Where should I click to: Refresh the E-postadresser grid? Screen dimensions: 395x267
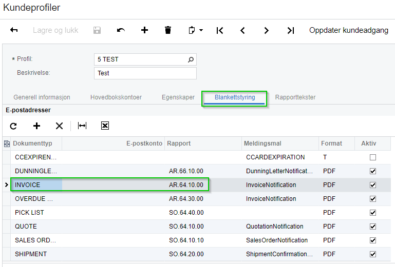[13, 126]
